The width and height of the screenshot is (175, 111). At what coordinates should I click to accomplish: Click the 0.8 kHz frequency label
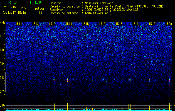click(3, 78)
